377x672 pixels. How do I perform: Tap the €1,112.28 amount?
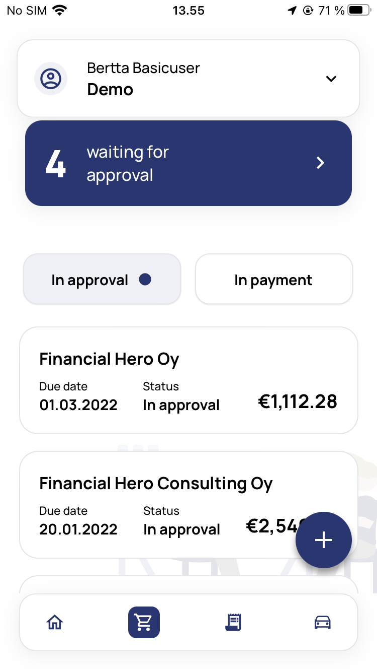point(298,401)
